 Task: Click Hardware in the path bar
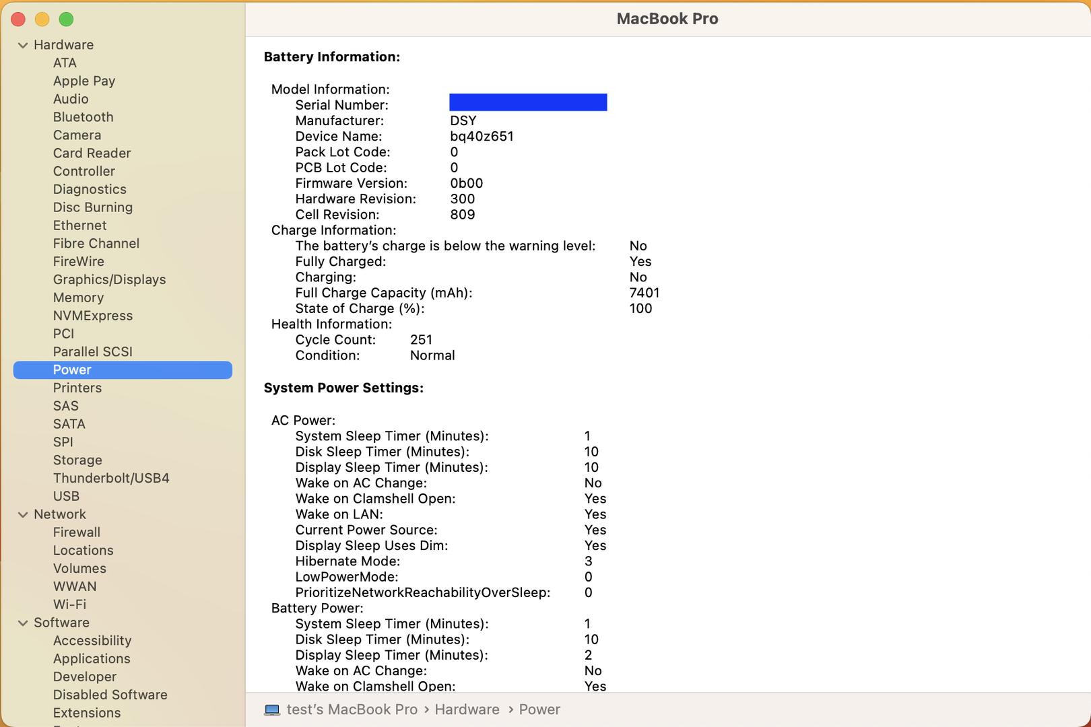pyautogui.click(x=467, y=709)
